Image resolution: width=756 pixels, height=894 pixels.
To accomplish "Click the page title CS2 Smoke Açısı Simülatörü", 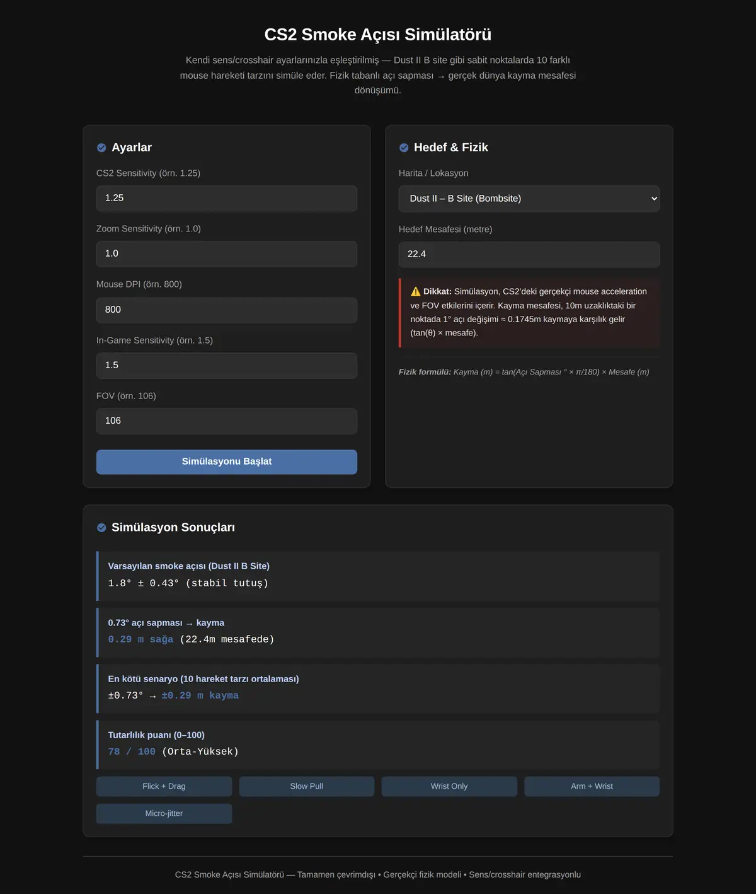I will [x=378, y=35].
